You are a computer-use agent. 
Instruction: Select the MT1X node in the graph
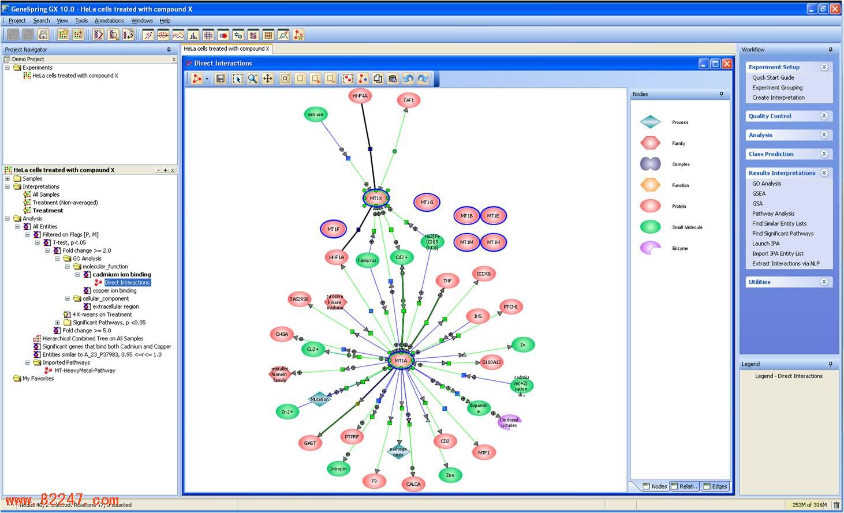pyautogui.click(x=376, y=198)
